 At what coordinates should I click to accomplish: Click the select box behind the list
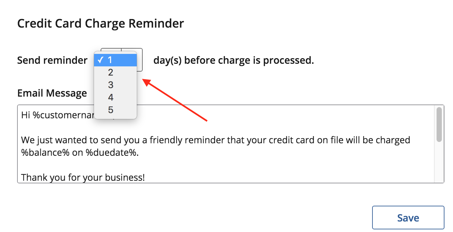pos(139,60)
